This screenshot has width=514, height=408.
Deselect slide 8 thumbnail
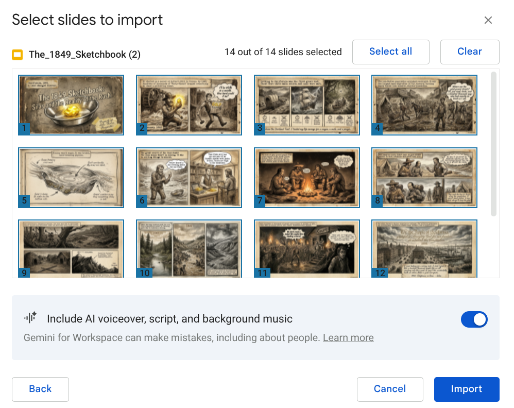(424, 178)
